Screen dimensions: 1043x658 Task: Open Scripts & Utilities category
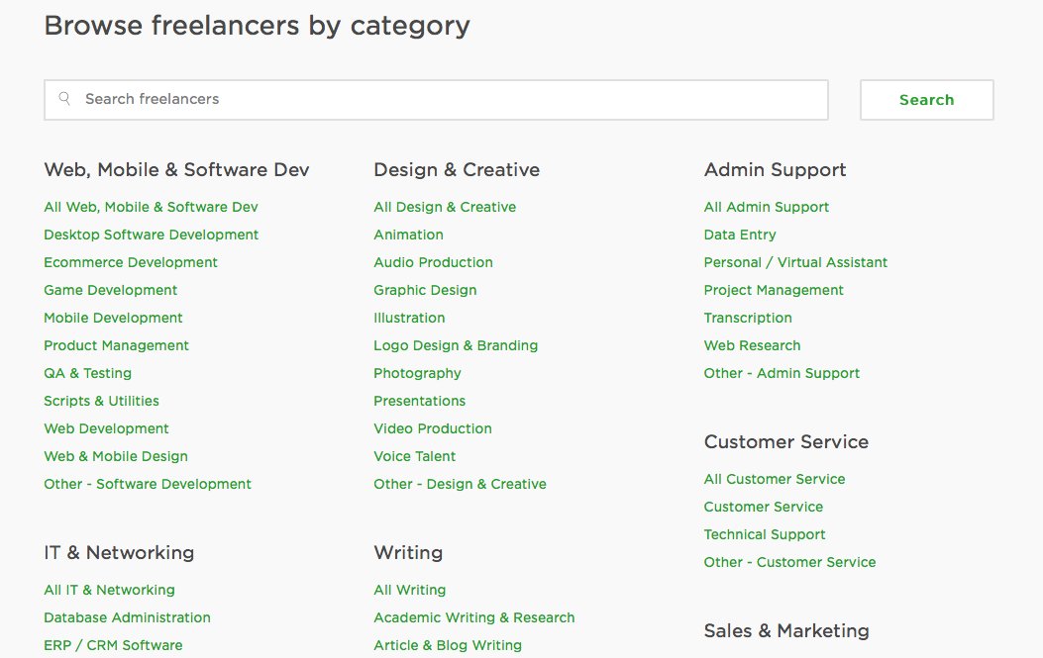click(101, 401)
